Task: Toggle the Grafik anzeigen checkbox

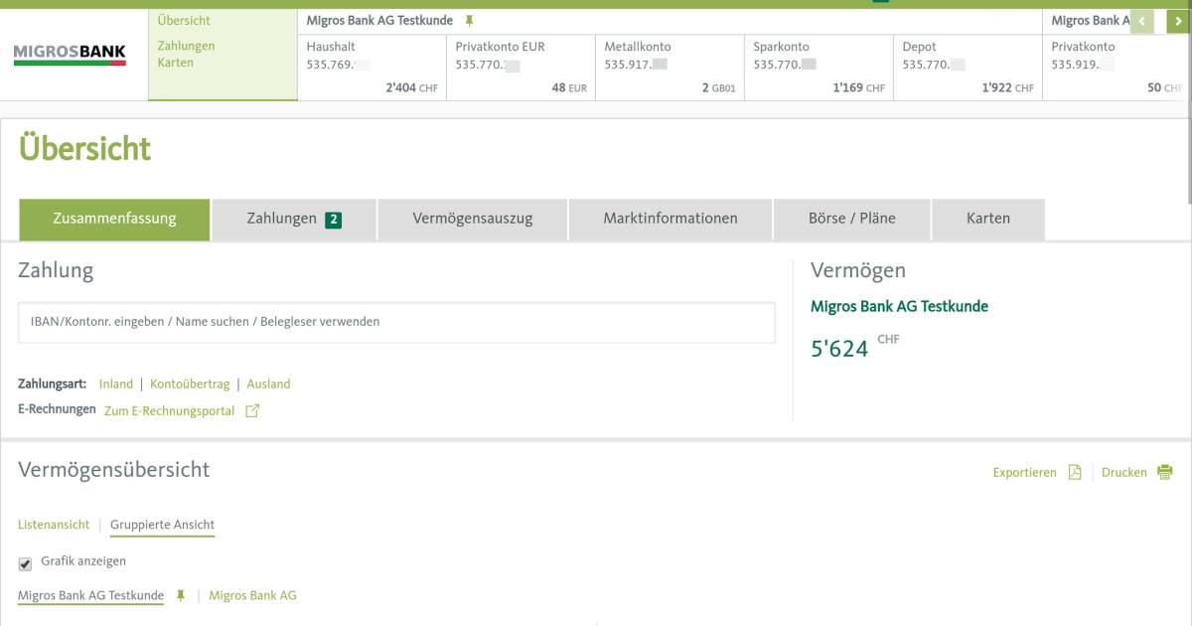Action: (x=23, y=560)
